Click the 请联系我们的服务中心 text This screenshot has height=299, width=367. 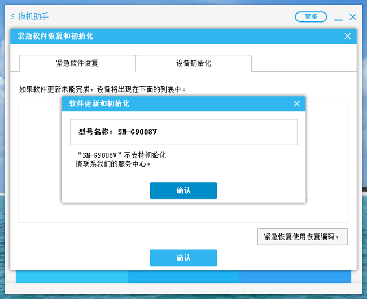coord(113,164)
